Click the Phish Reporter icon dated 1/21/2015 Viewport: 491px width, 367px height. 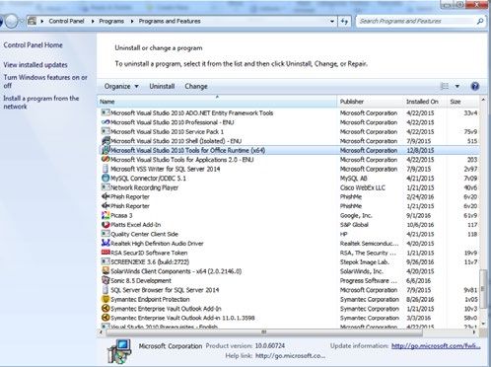coord(105,206)
